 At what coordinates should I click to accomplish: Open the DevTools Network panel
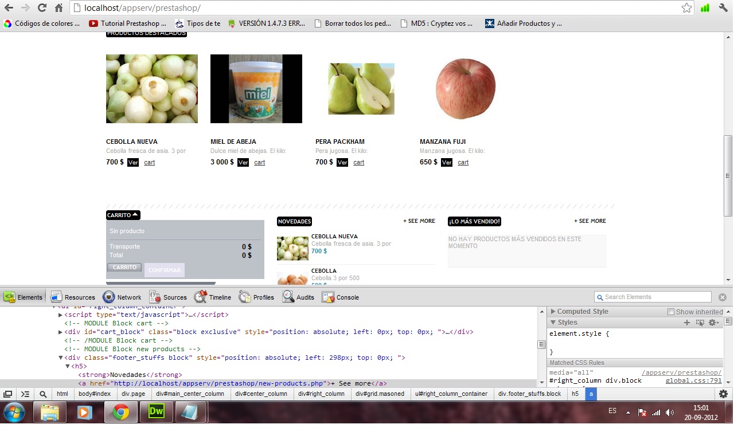[x=122, y=297]
